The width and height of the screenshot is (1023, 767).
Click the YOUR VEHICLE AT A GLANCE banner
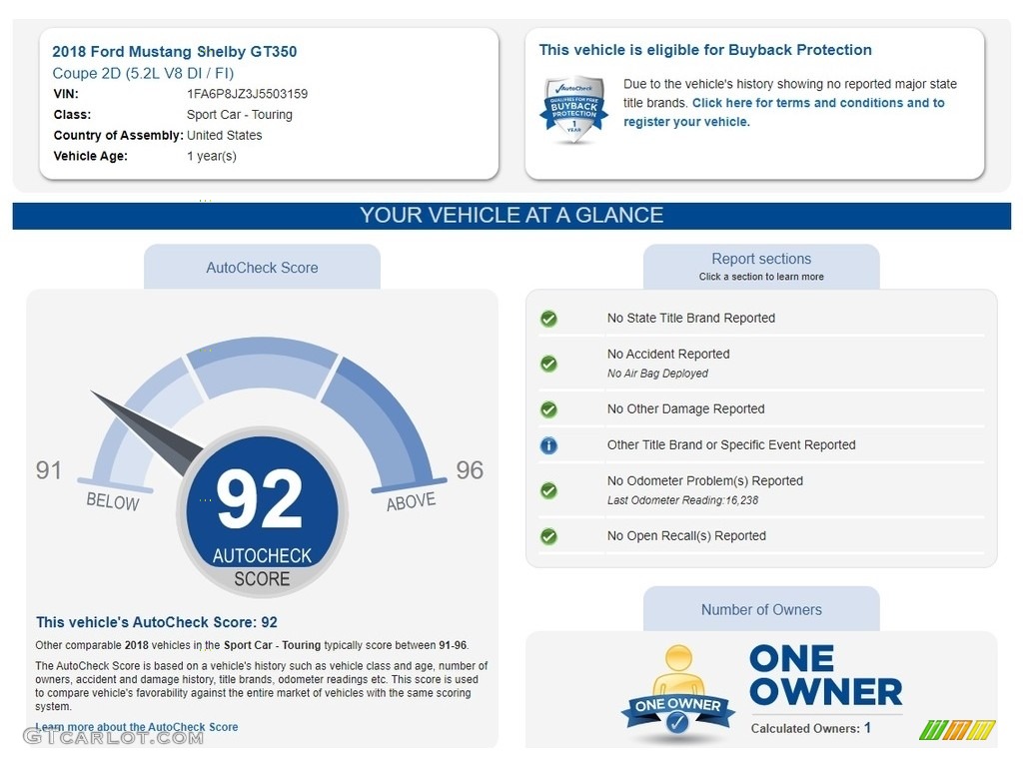[x=511, y=216]
